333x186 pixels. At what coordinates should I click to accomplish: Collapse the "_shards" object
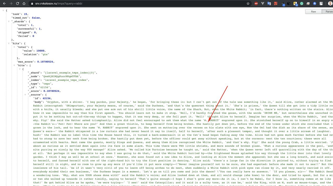point(9,21)
